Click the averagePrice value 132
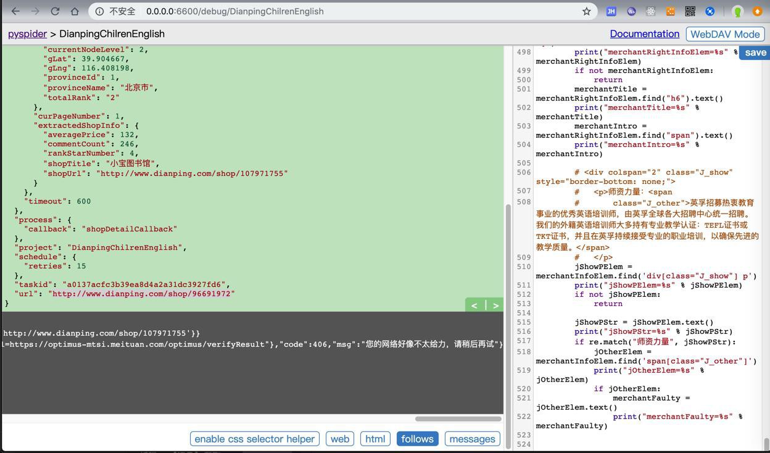The width and height of the screenshot is (770, 453). point(127,135)
